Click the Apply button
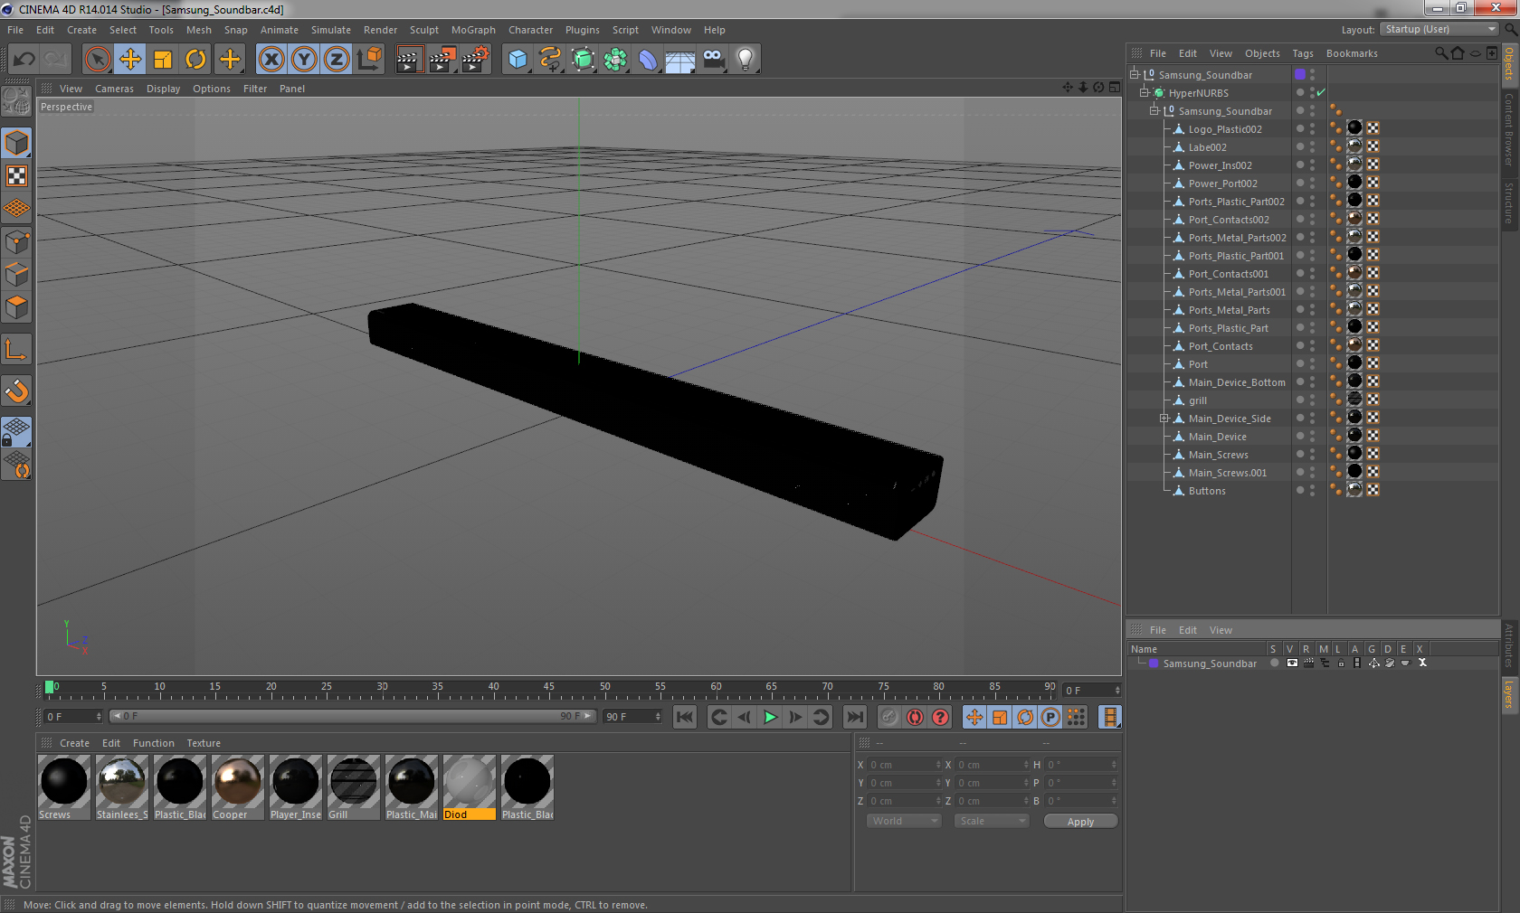1520x913 pixels. click(1080, 821)
